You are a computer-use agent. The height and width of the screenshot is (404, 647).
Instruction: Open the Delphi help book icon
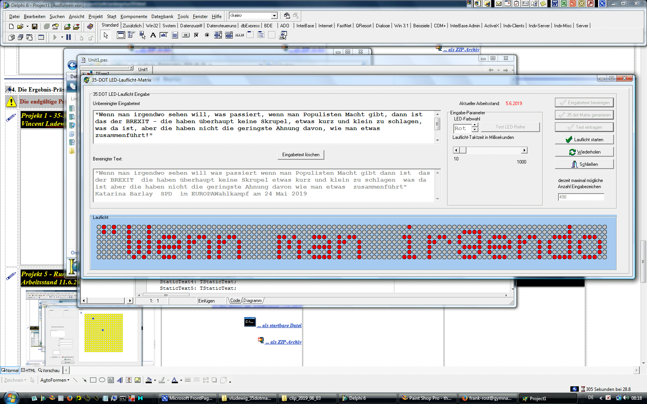(90, 27)
